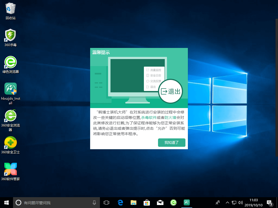Image resolution: width=278 pixels, height=208 pixels.
Task: Open 360安全浏览器 from the desktop
Action: (10, 116)
